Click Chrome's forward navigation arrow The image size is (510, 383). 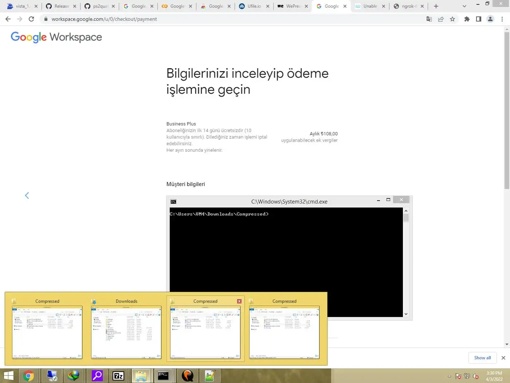click(20, 19)
